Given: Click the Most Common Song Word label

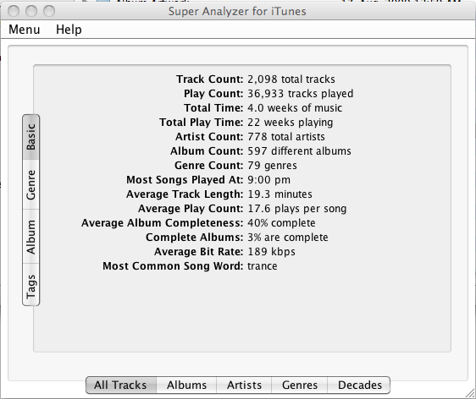Looking at the screenshot, I should (x=173, y=266).
